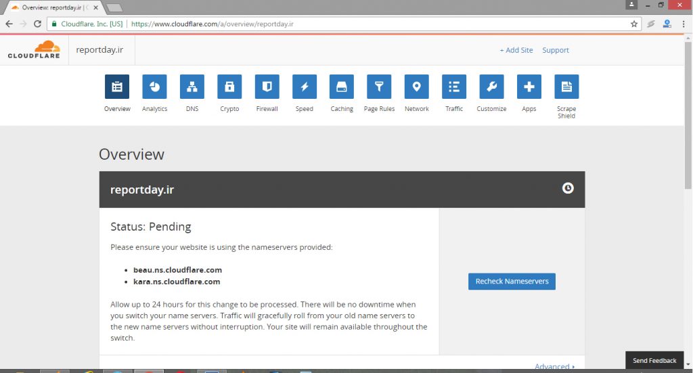Open the Support link

(556, 50)
